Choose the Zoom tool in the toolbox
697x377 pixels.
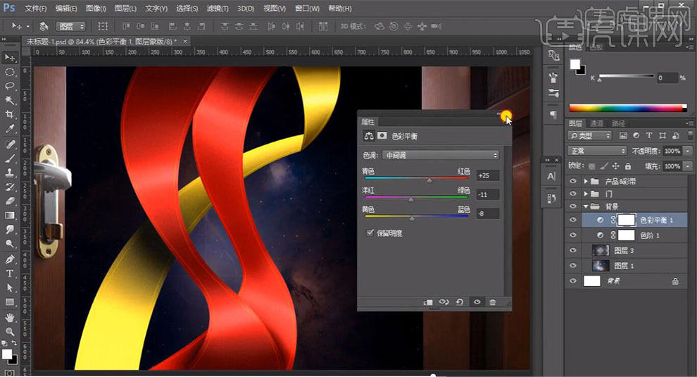10,331
